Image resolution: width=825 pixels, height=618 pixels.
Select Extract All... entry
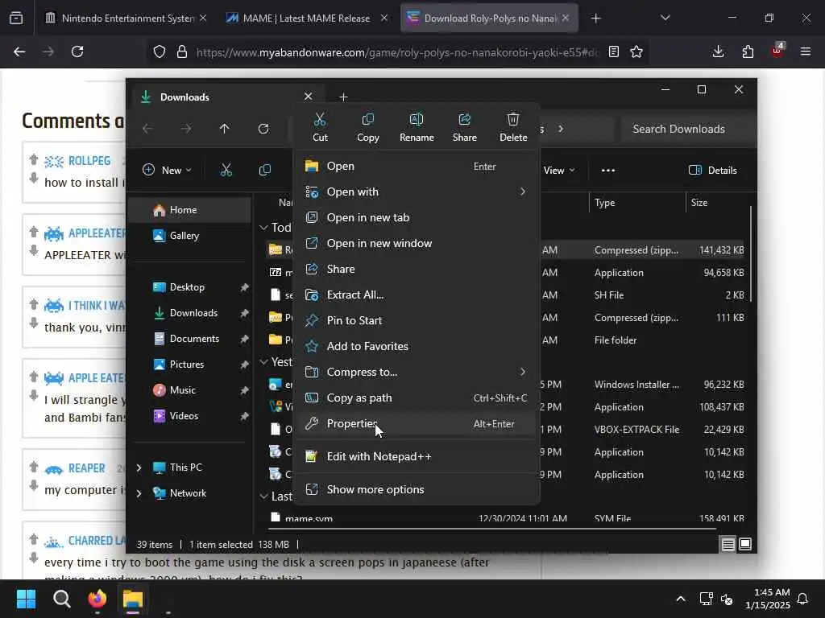click(x=417, y=295)
